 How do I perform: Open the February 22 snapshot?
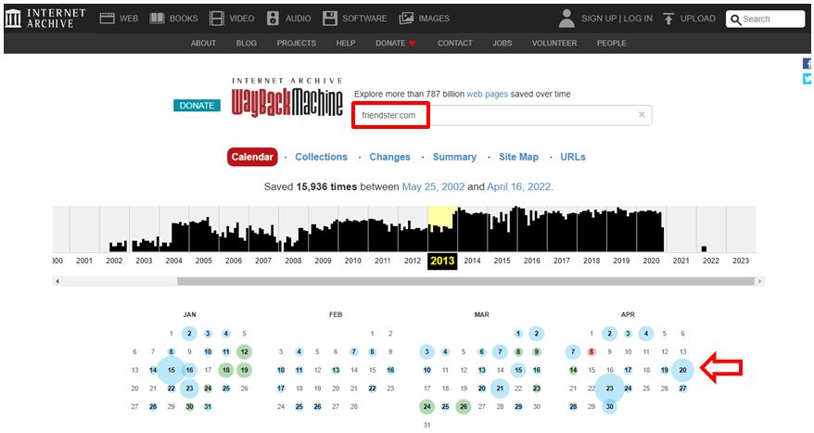(x=372, y=388)
